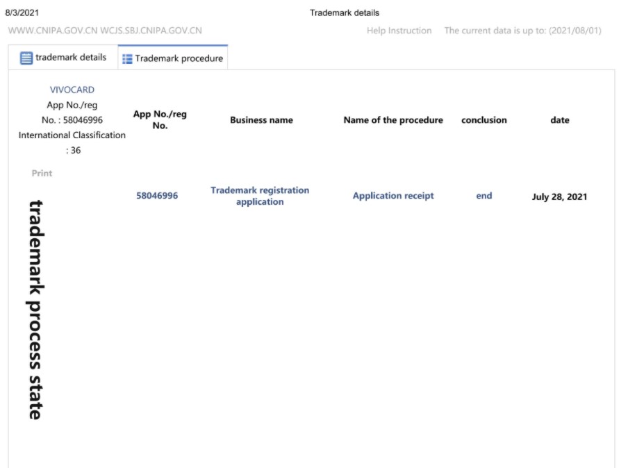Image resolution: width=628 pixels, height=468 pixels.
Task: Open application number 58046996 in table row
Action: [x=157, y=196]
